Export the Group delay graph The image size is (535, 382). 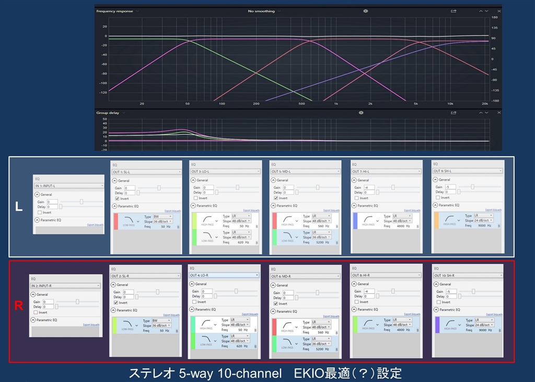click(453, 112)
